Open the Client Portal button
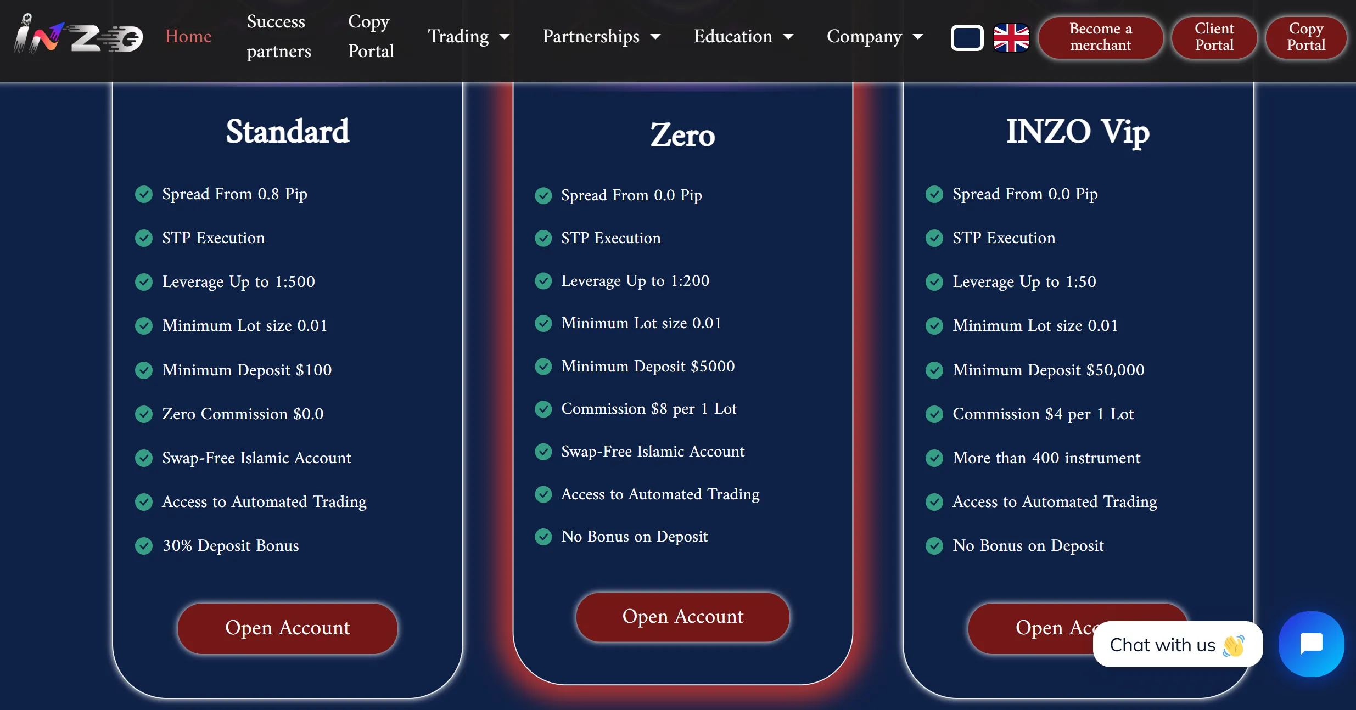The height and width of the screenshot is (710, 1356). pyautogui.click(x=1214, y=37)
